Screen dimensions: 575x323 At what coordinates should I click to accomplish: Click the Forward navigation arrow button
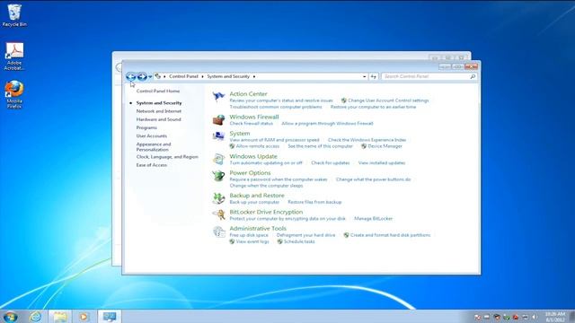point(142,76)
